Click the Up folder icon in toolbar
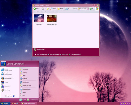 pos(48,8)
